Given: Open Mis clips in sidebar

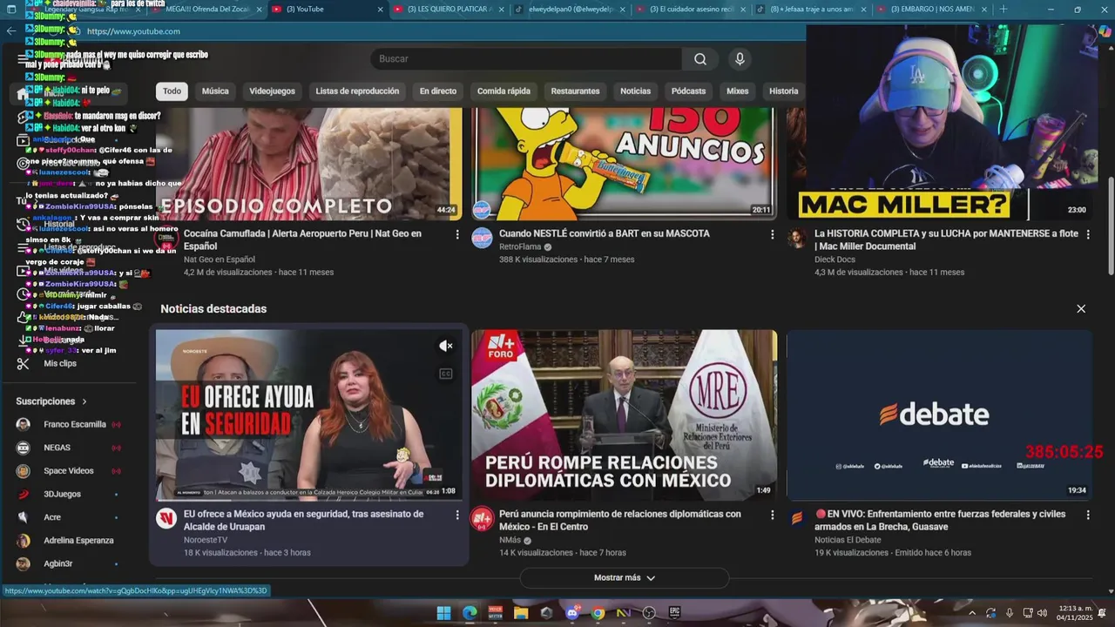Looking at the screenshot, I should (x=60, y=363).
